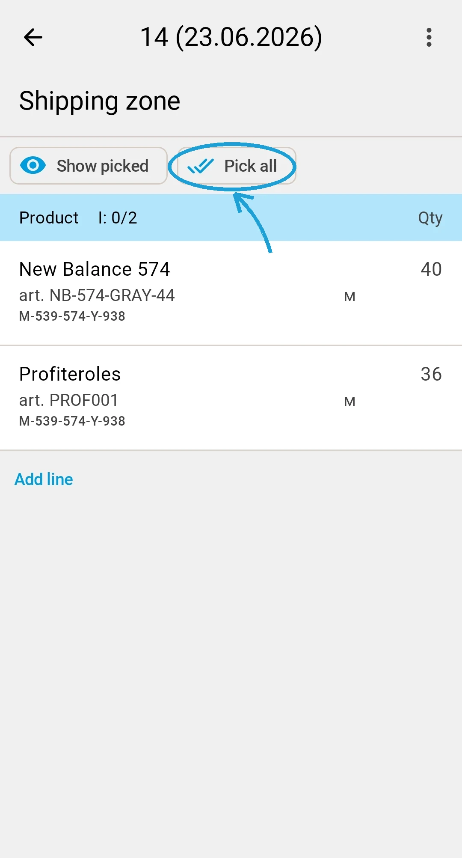The image size is (462, 858).
Task: Click the Show picked button text
Action: click(x=103, y=166)
